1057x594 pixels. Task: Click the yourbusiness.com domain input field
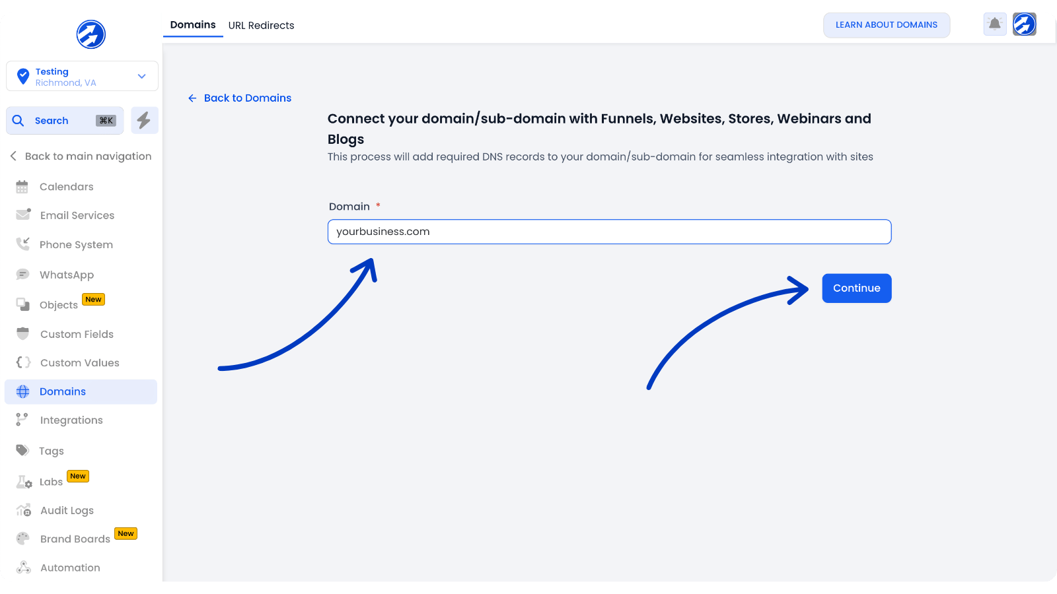608,232
